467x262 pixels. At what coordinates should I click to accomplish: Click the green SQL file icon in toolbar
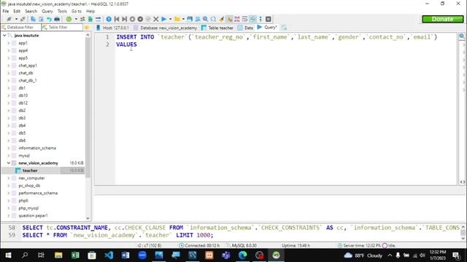[x=90, y=19]
